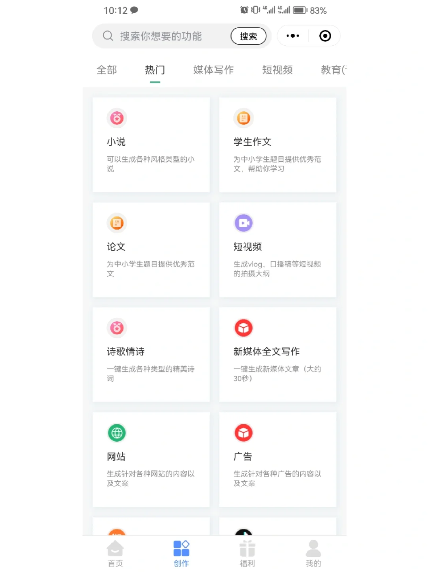The image size is (429, 572).
Task: Tap the pink medal icon for 小说
Action: tap(117, 118)
